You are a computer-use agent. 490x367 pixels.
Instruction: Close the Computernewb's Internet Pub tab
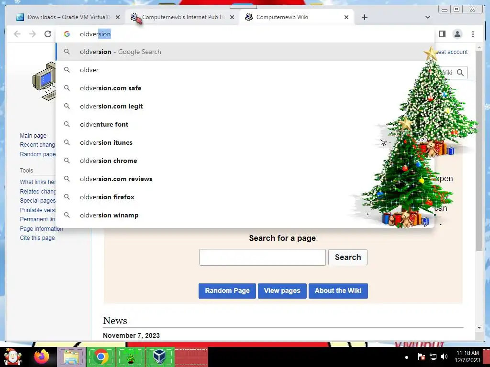pyautogui.click(x=232, y=18)
